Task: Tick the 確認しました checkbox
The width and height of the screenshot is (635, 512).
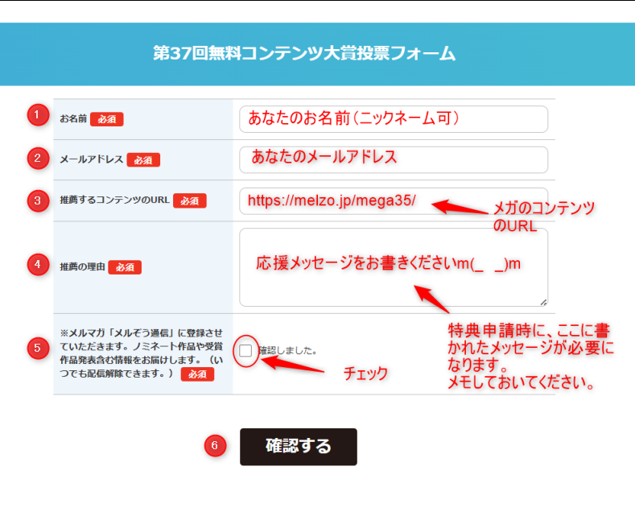Action: (245, 350)
